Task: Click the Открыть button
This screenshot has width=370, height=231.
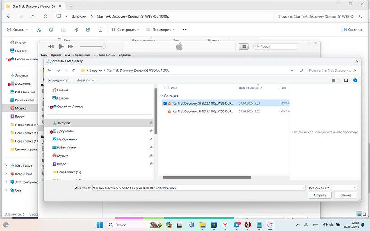Action: [x=320, y=195]
